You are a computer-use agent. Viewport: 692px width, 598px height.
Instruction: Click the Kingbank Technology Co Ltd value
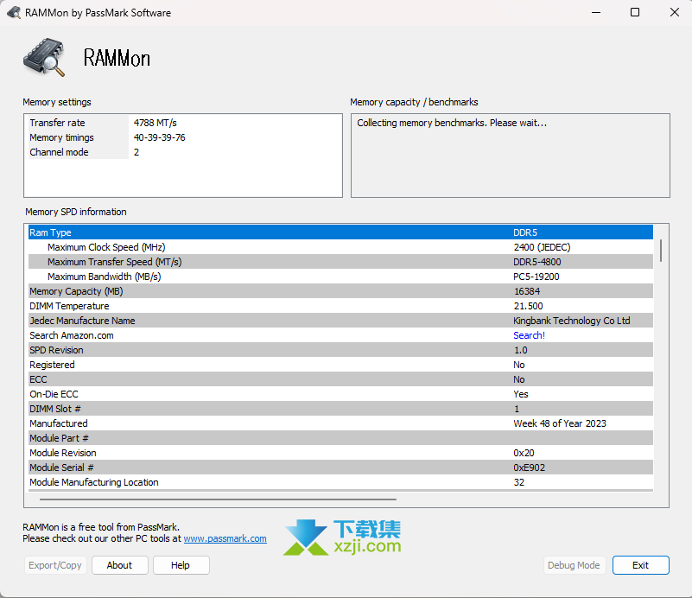[x=572, y=321]
